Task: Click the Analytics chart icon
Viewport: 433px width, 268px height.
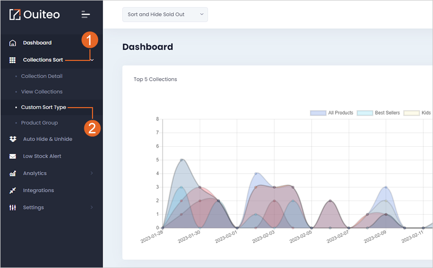Action: pos(13,174)
